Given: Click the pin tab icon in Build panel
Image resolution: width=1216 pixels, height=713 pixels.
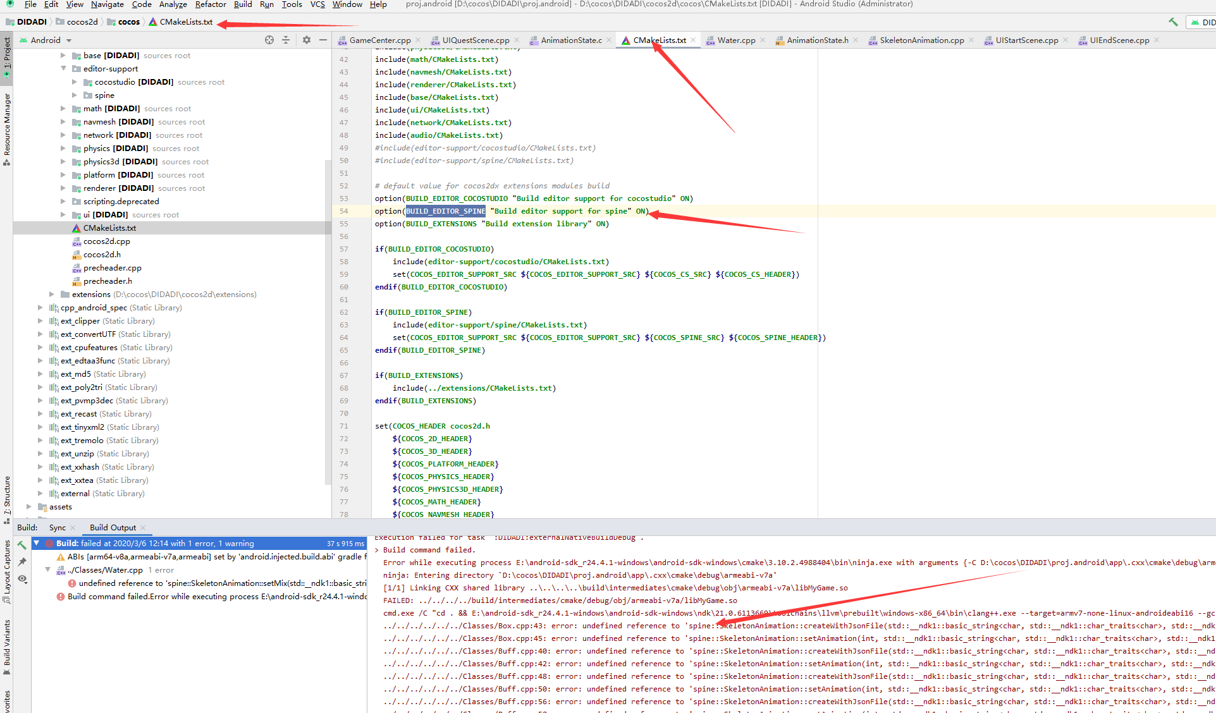Looking at the screenshot, I should click(22, 561).
